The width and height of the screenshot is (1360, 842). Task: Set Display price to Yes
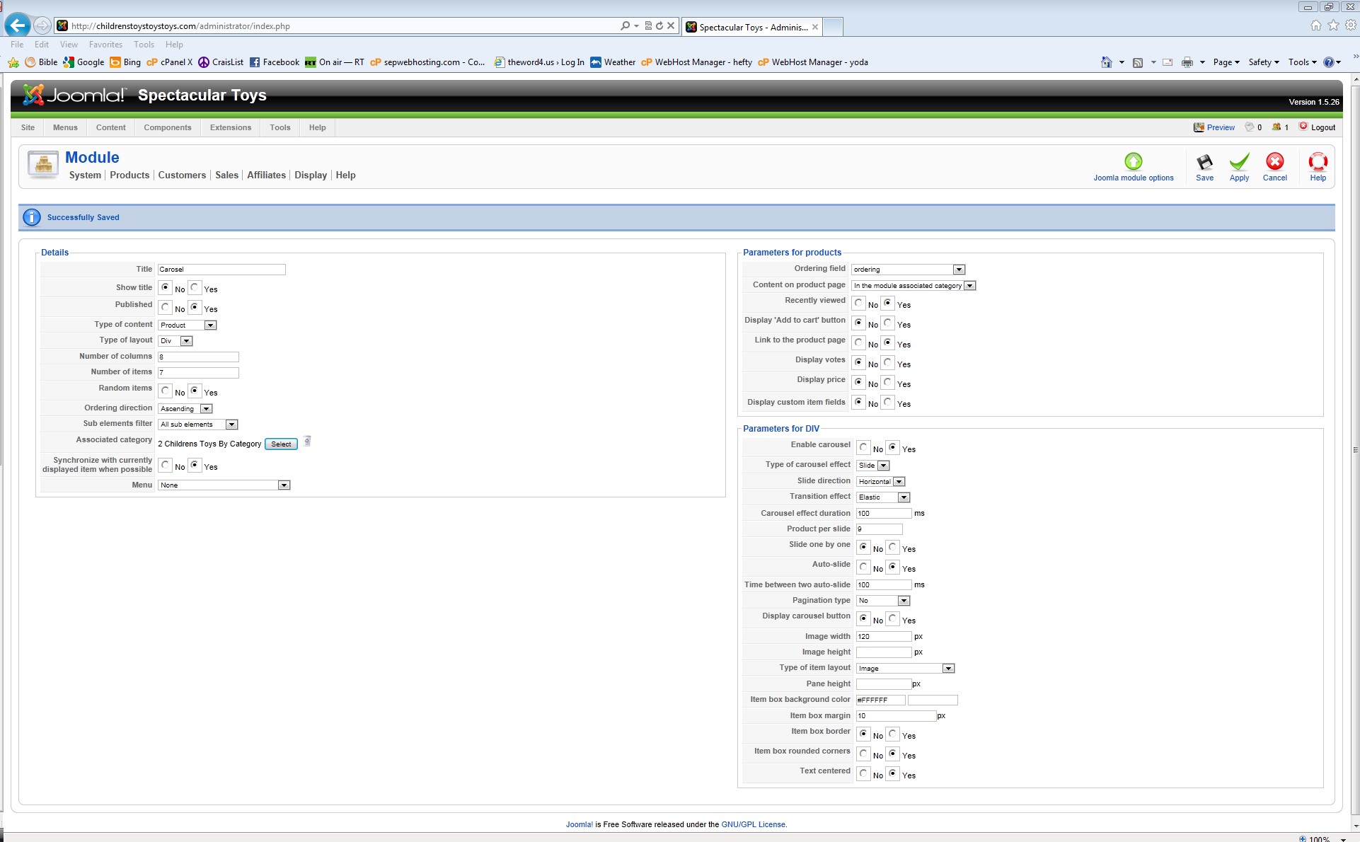[x=888, y=382]
